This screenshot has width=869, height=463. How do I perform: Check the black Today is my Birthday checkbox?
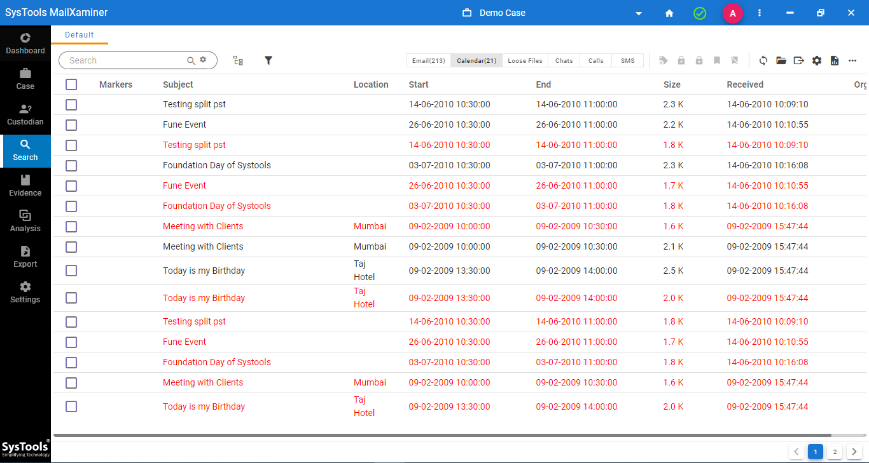[x=71, y=271]
